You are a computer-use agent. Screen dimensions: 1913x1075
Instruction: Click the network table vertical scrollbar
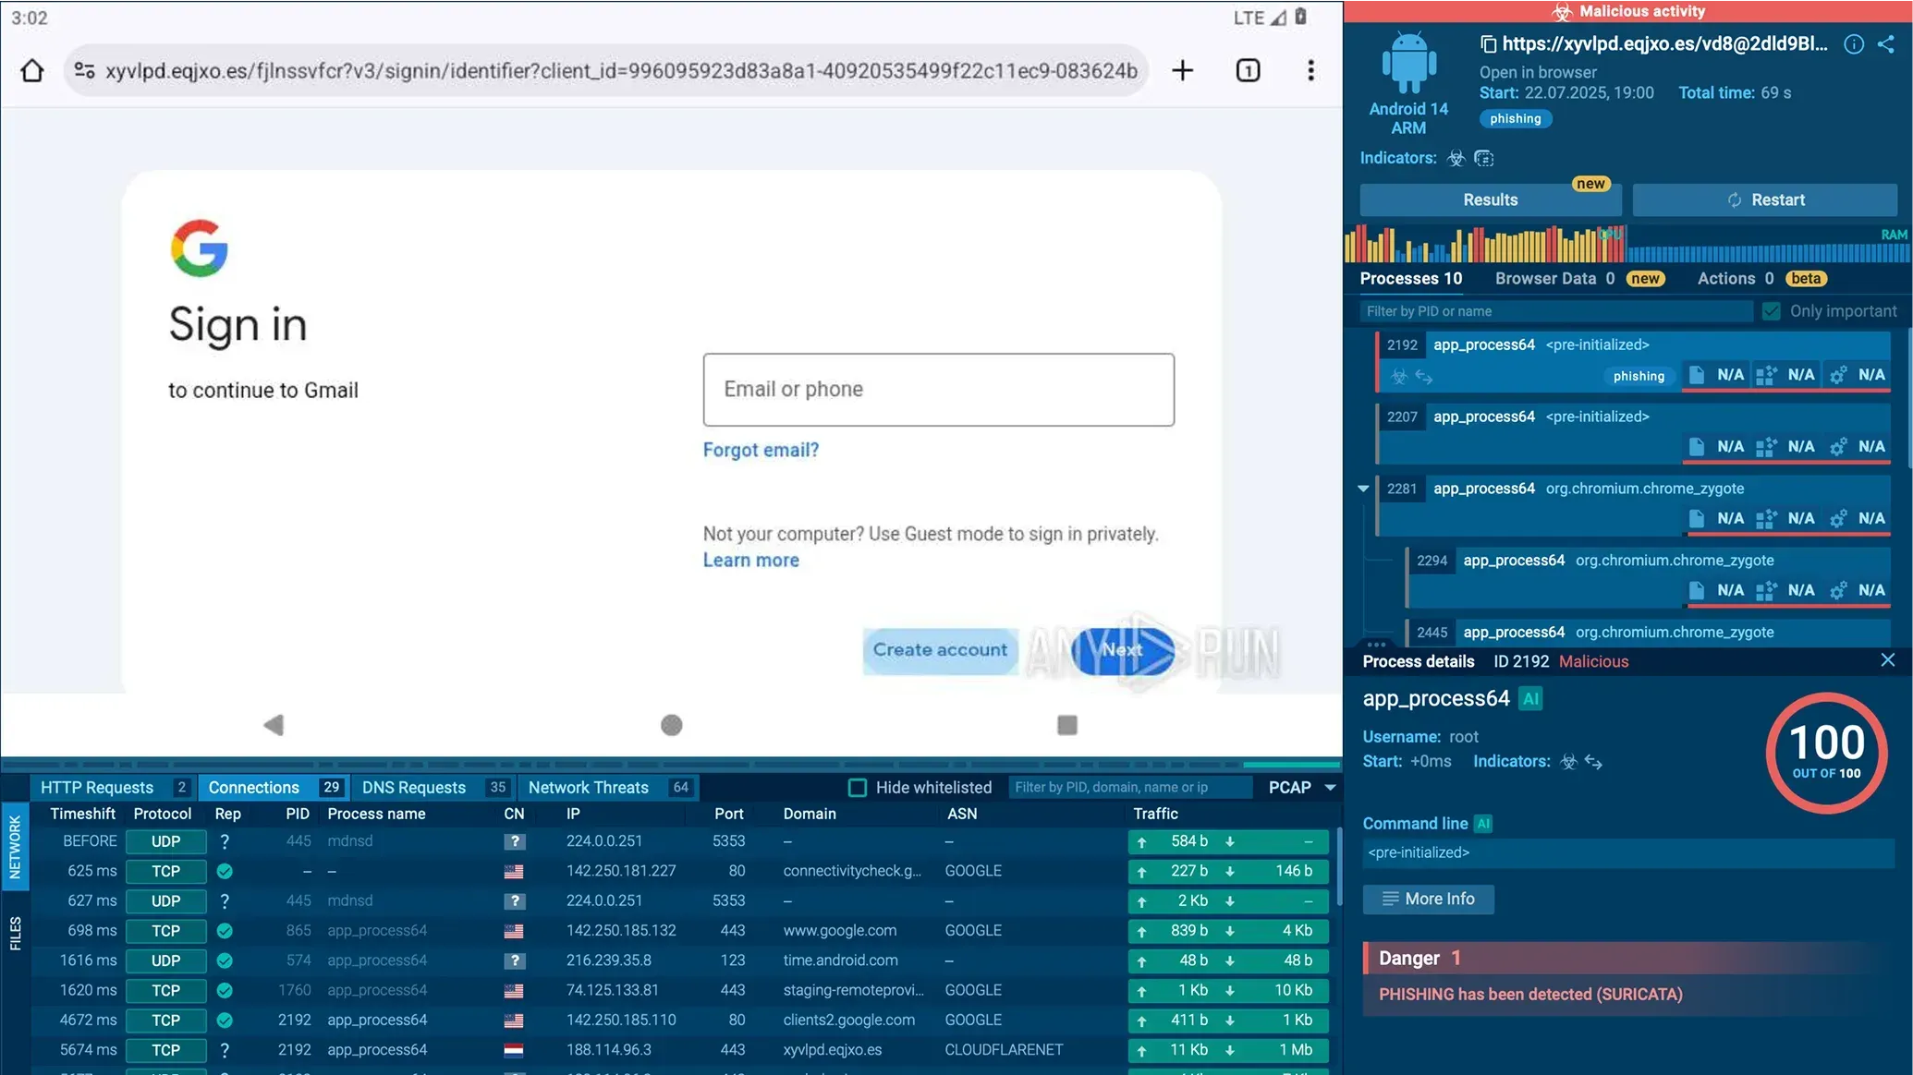click(x=1338, y=868)
